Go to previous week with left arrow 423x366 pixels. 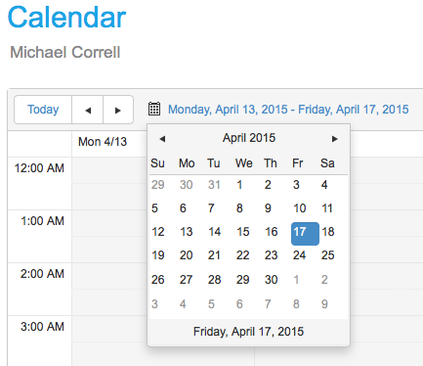pyautogui.click(x=88, y=110)
